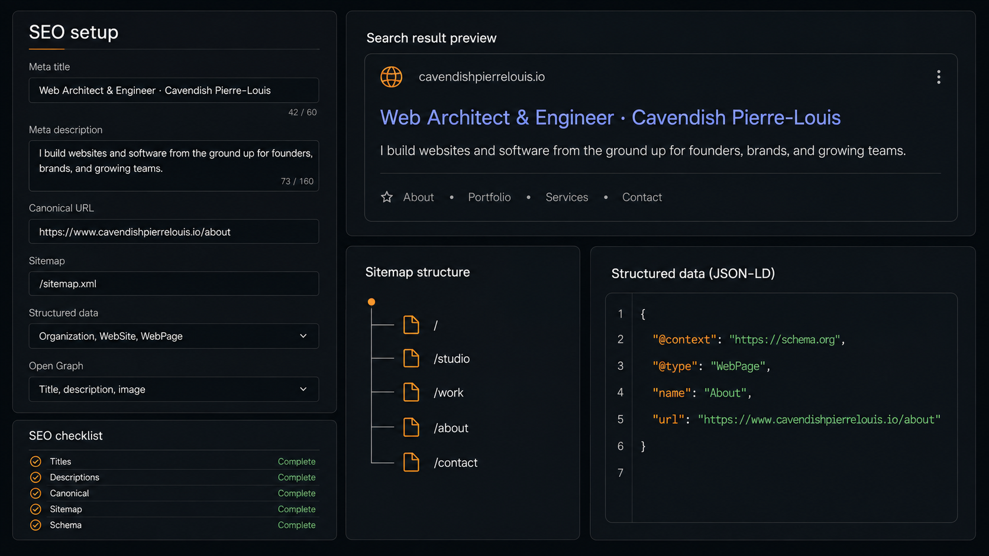This screenshot has height=556, width=989.
Task: Select the / root sitemap entry
Action: [x=435, y=325]
